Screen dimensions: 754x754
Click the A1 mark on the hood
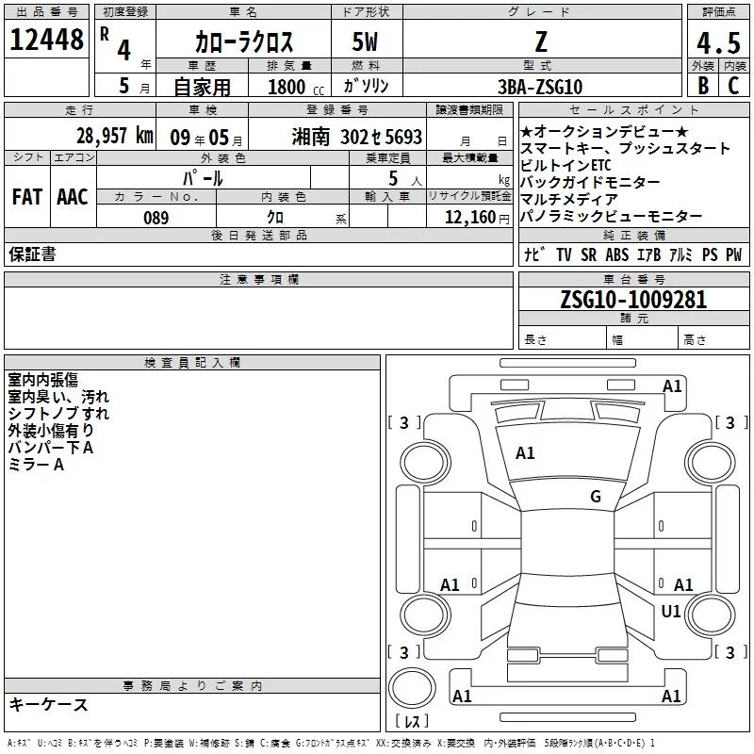click(x=525, y=453)
